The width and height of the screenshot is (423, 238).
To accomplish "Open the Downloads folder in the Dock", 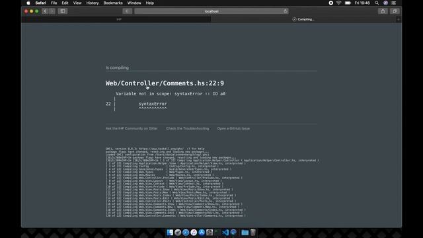I will tap(245, 232).
